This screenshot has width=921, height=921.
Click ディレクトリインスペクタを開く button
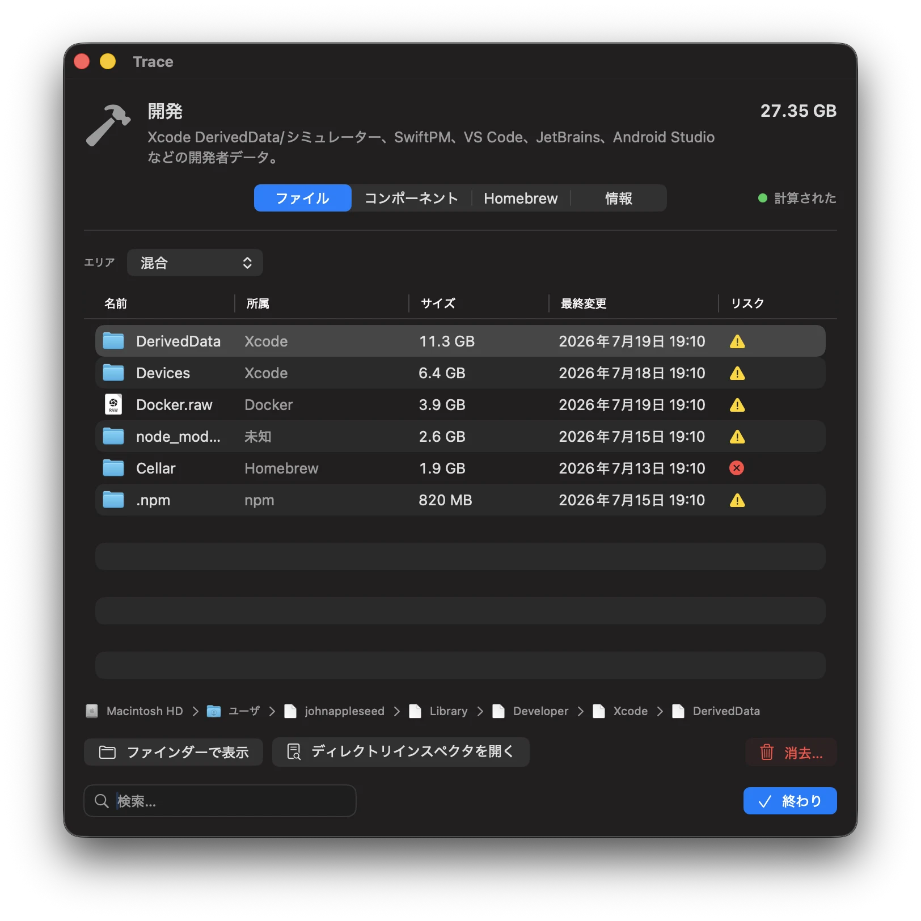point(400,752)
